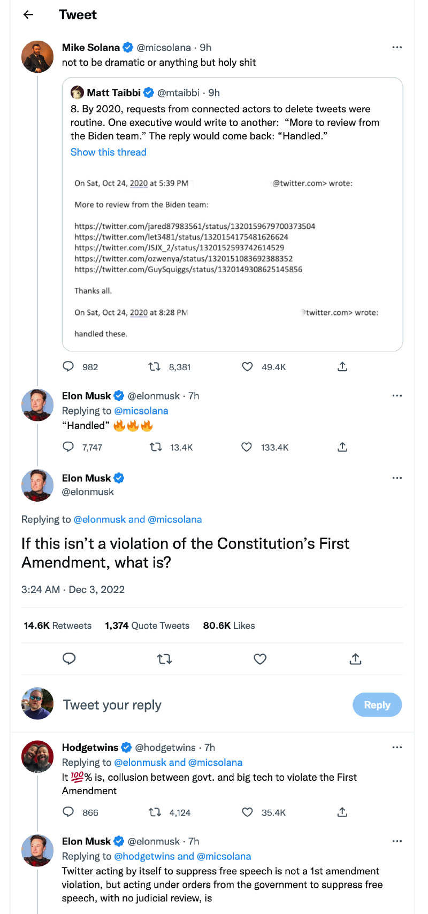Screen dimensions: 428x914
Task: Retweet Mike Solana's tweet
Action: coord(155,367)
